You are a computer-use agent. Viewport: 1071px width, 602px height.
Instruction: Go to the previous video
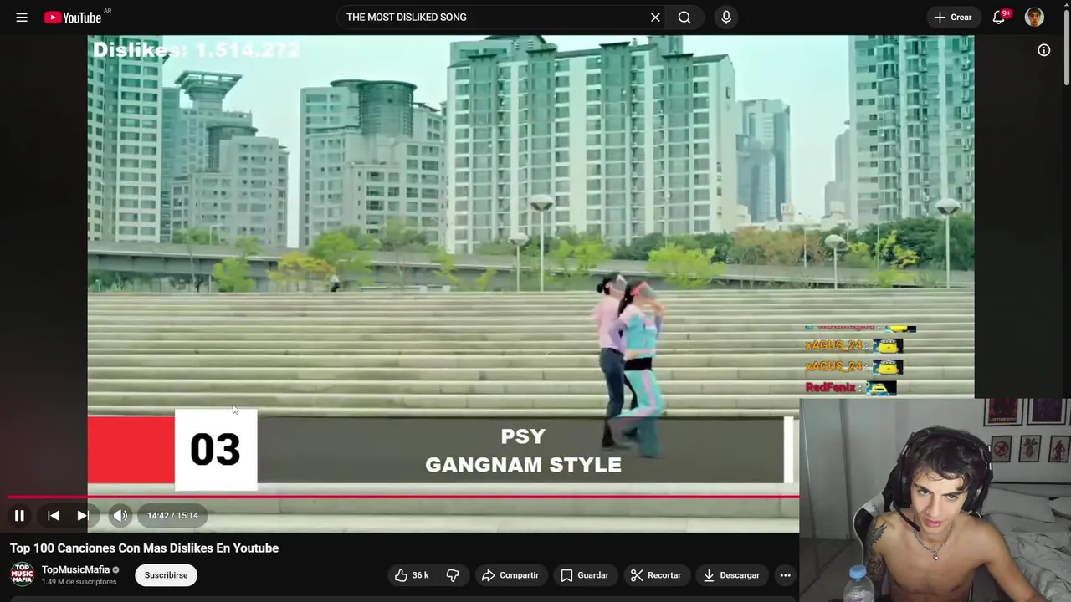pos(54,516)
